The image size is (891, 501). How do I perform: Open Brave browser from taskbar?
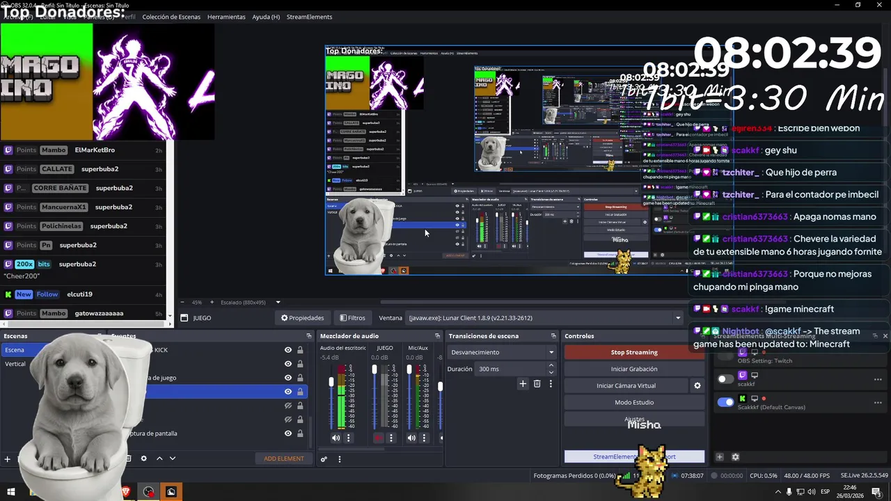point(126,492)
